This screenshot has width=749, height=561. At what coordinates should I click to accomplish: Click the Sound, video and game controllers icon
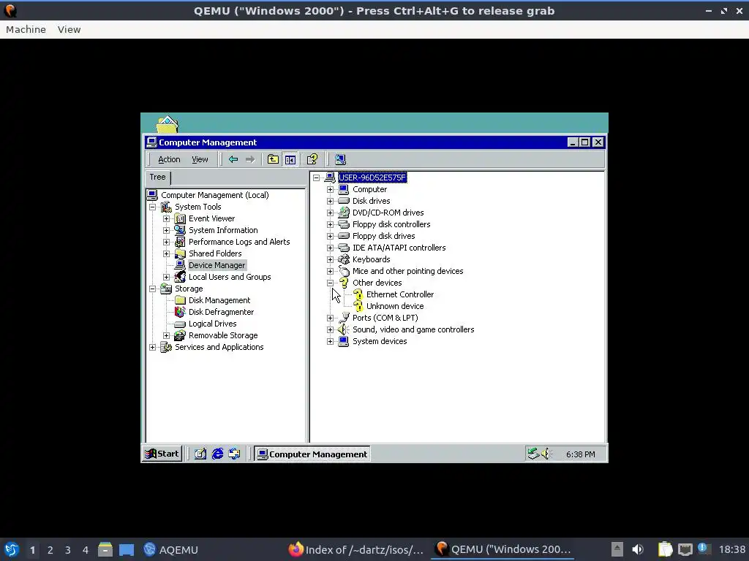344,329
